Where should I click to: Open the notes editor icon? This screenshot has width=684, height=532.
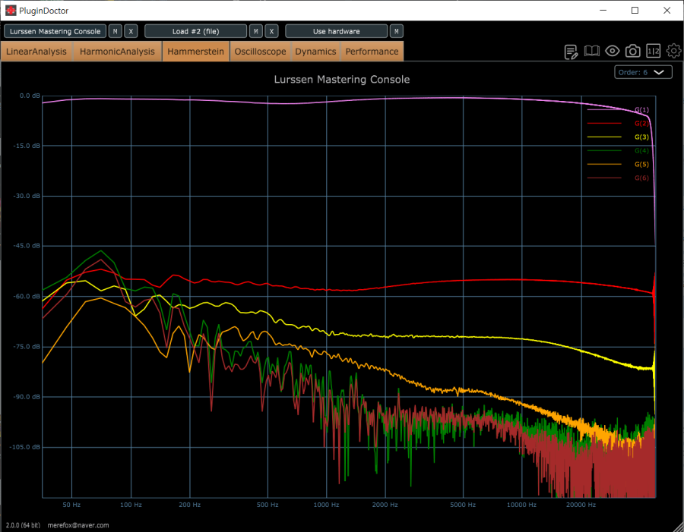(571, 52)
